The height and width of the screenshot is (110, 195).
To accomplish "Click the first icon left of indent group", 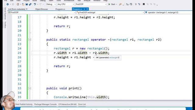I will [x=127, y=4].
